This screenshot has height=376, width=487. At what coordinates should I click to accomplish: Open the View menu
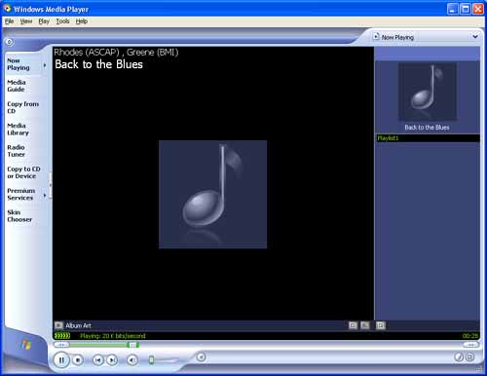coord(26,21)
